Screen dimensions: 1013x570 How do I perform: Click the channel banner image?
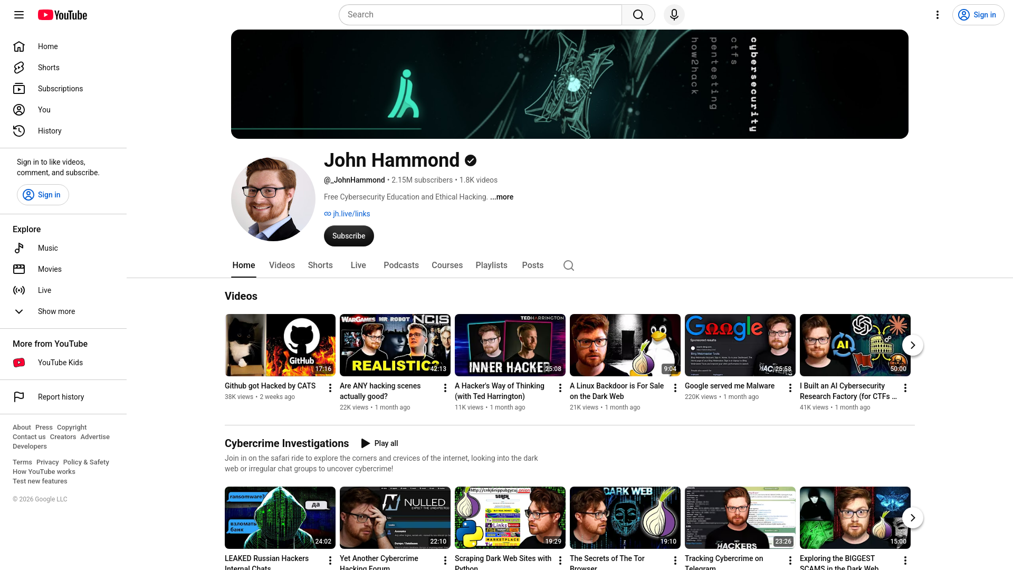570,84
